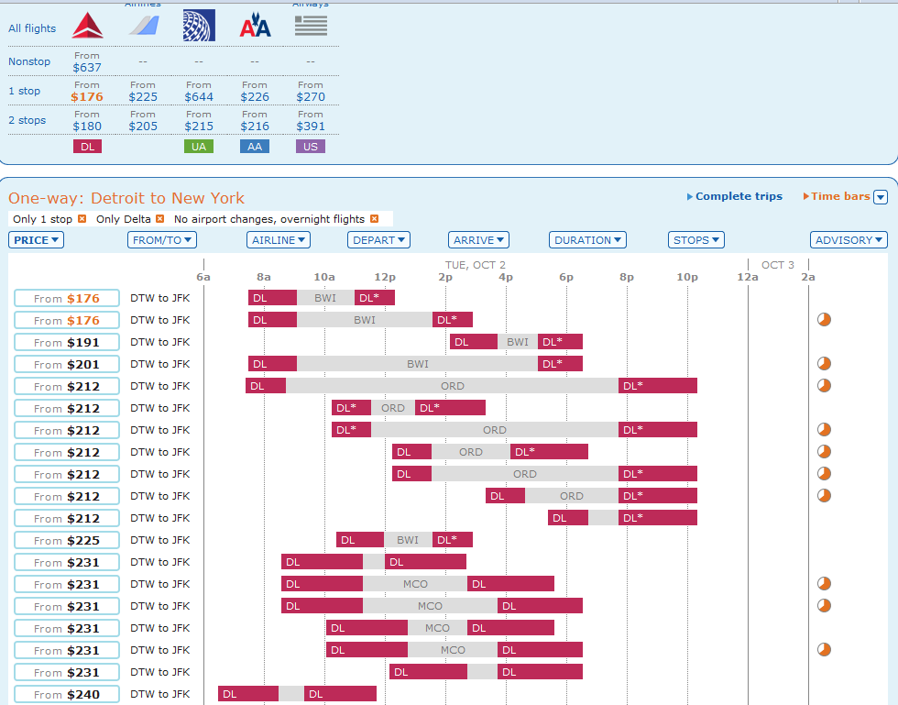Click 'DTW to JFK' in the $240 row
Viewport: 898px width, 705px height.
159,694
